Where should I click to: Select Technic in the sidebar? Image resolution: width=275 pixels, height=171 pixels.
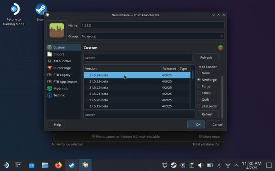pos(64,95)
